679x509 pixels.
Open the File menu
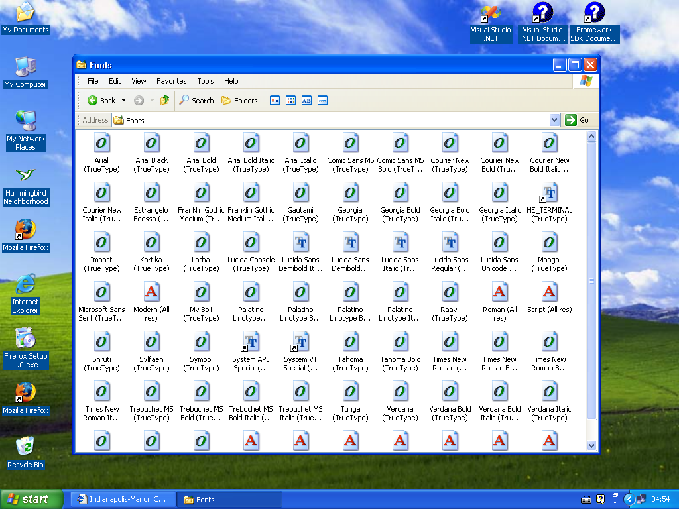coord(93,81)
